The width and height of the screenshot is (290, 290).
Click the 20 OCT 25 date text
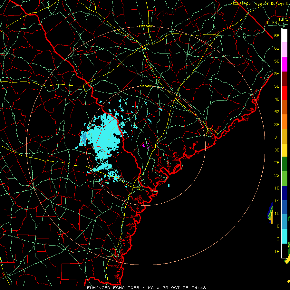(x=176, y=288)
